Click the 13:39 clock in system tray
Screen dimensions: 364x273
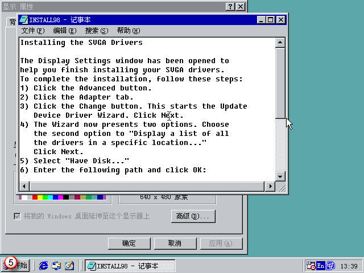click(349, 266)
